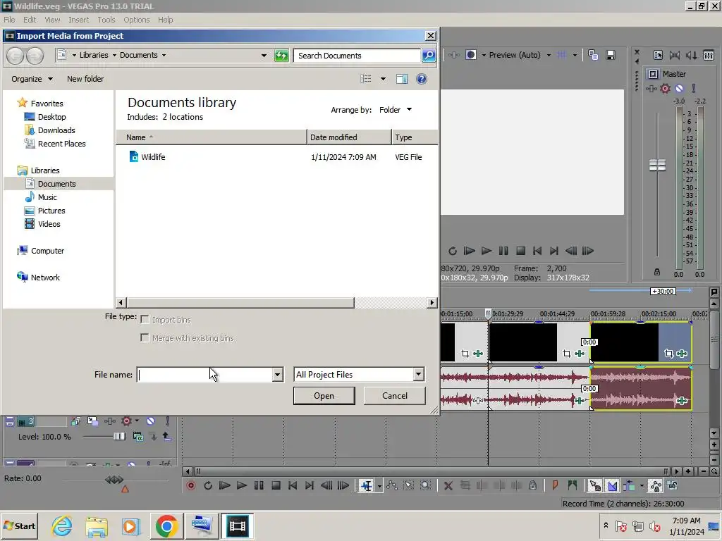The image size is (722, 541).
Task: Open the Tools menu
Action: click(106, 20)
